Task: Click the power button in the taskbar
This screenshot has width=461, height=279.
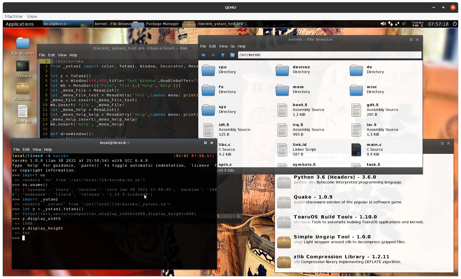Action: point(454,24)
